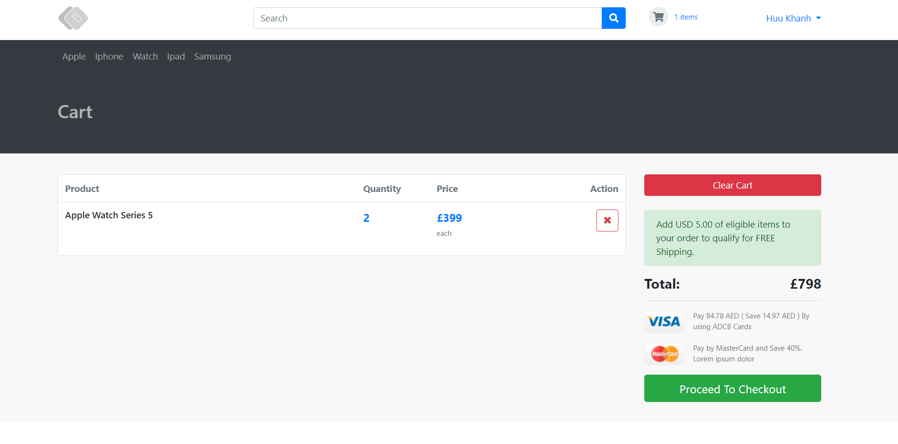Remove Apple Watch Series 5 with red X
Screen dimensions: 898x444
click(607, 220)
